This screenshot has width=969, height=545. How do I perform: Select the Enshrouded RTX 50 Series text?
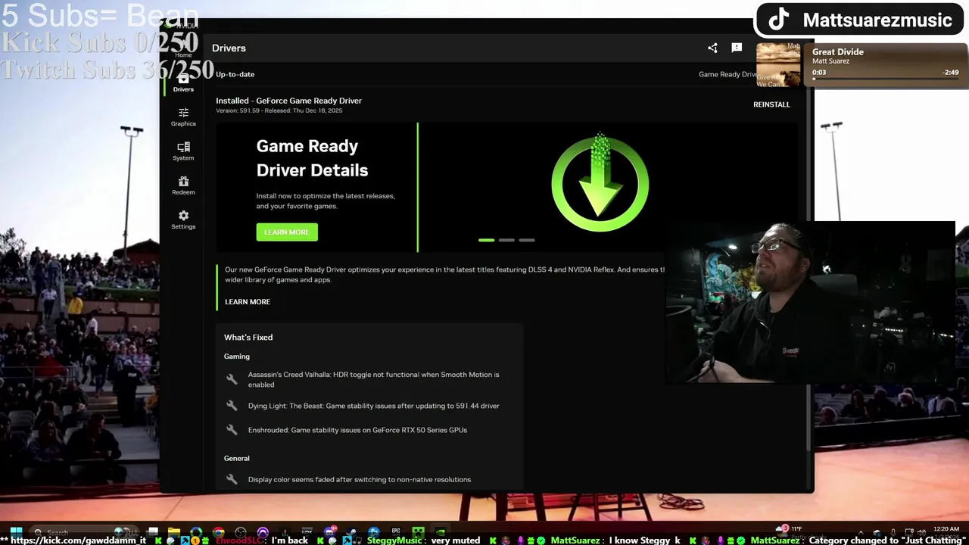357,430
